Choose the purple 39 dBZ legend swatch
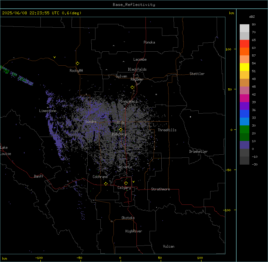 pos(244,106)
